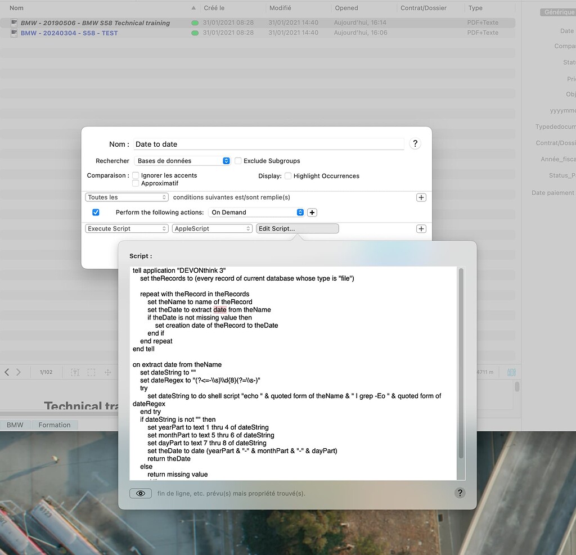Check Ignorer les accents option

[x=135, y=175]
